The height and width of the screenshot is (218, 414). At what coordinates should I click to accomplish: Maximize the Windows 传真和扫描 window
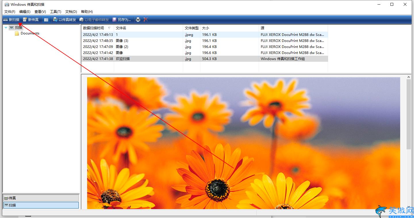(392, 4)
